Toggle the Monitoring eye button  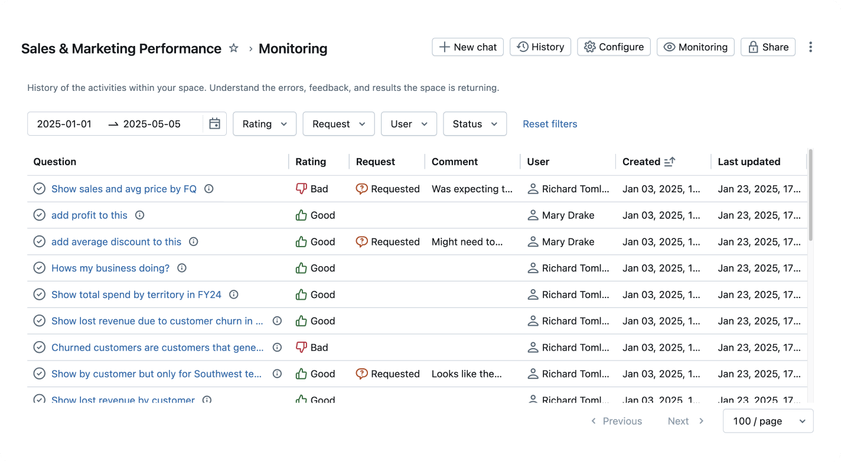695,47
